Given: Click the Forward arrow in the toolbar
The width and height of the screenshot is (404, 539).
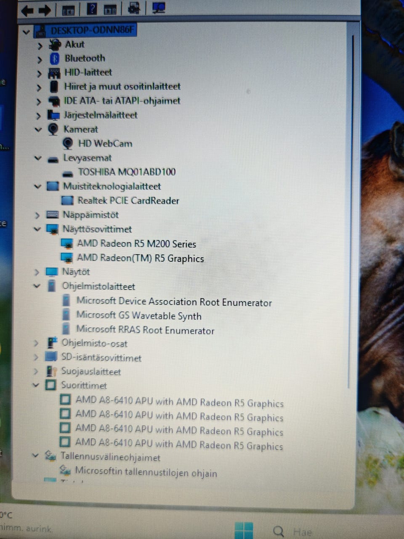Looking at the screenshot, I should [45, 10].
